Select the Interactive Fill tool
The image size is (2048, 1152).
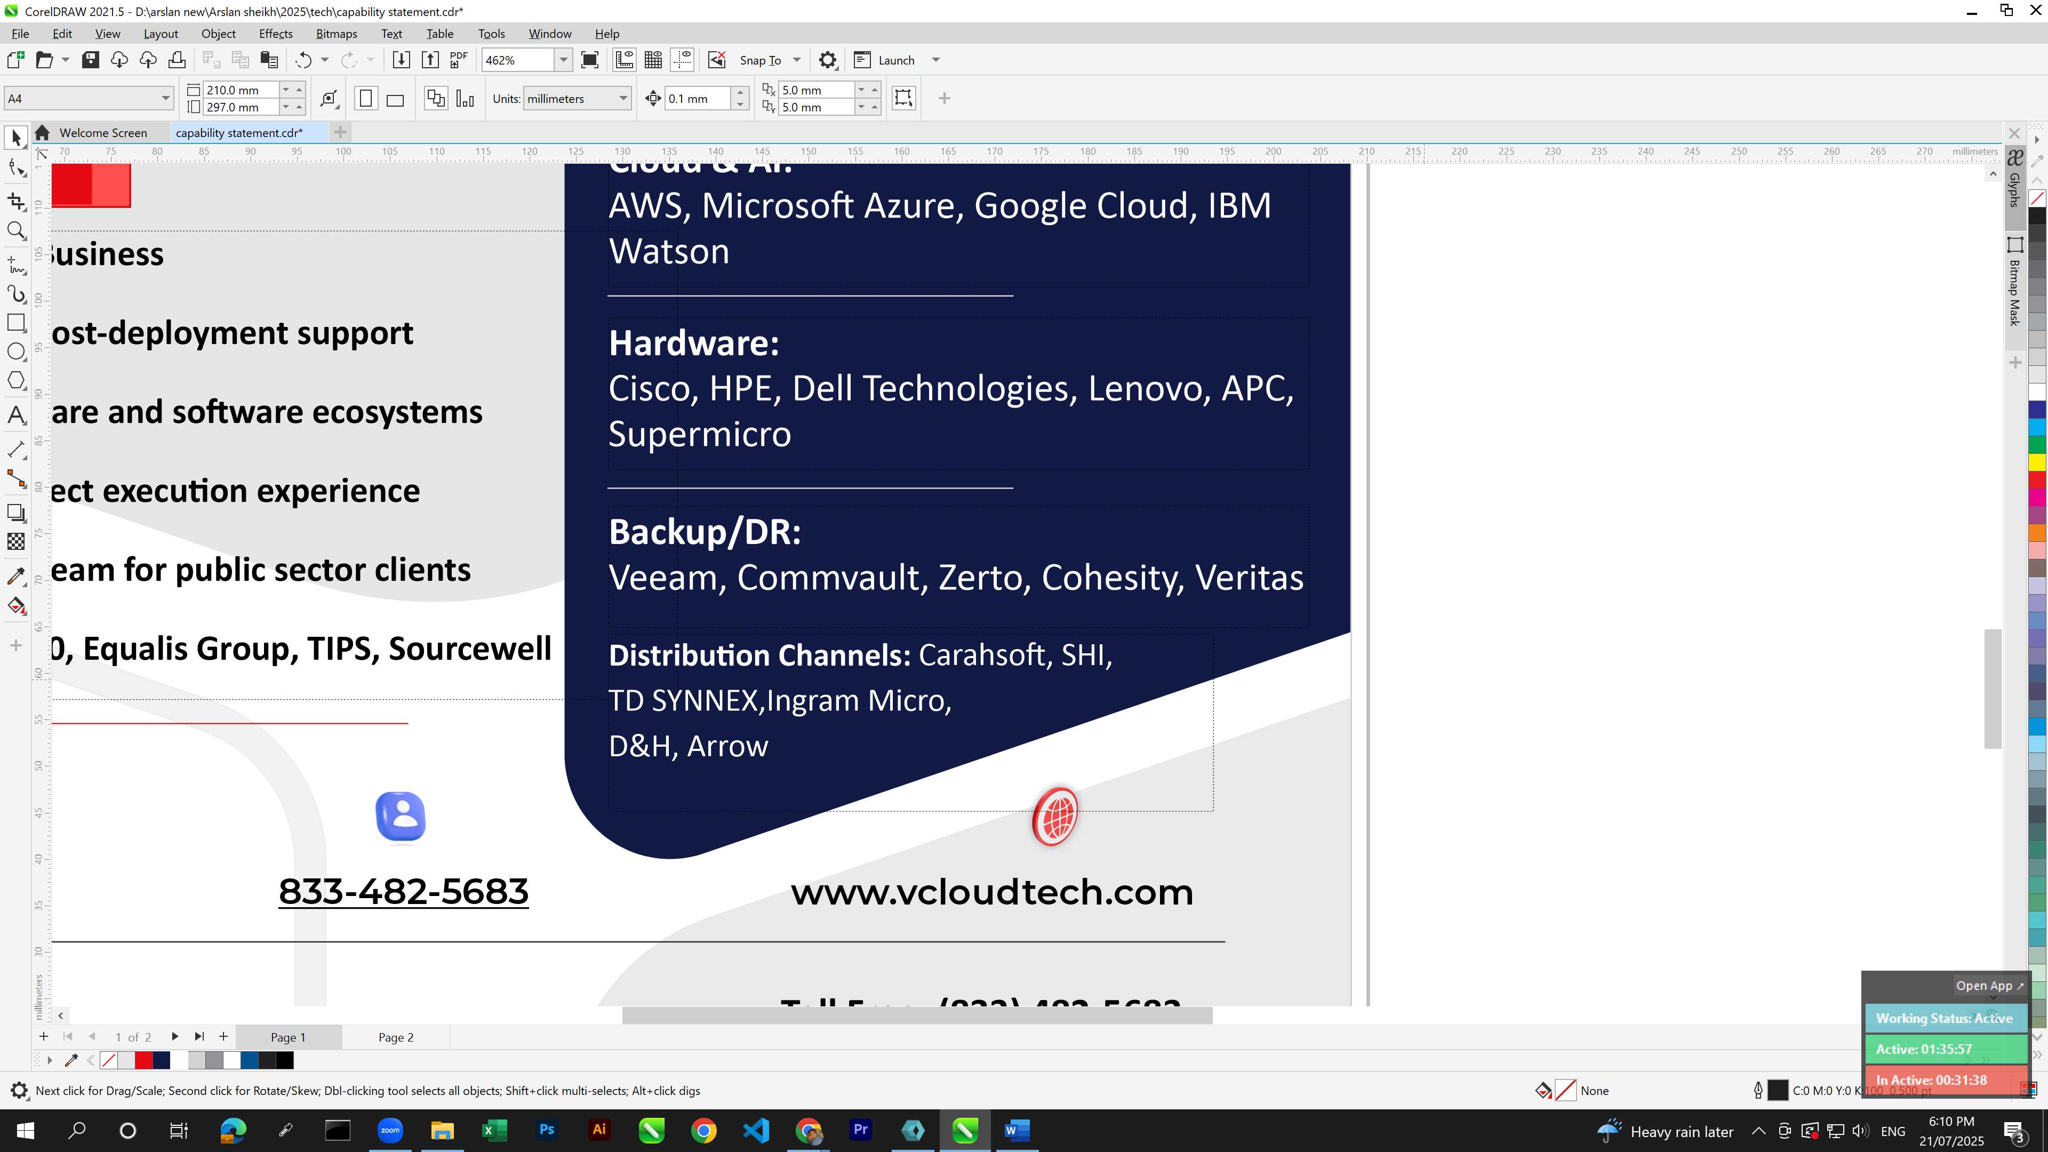[x=16, y=606]
